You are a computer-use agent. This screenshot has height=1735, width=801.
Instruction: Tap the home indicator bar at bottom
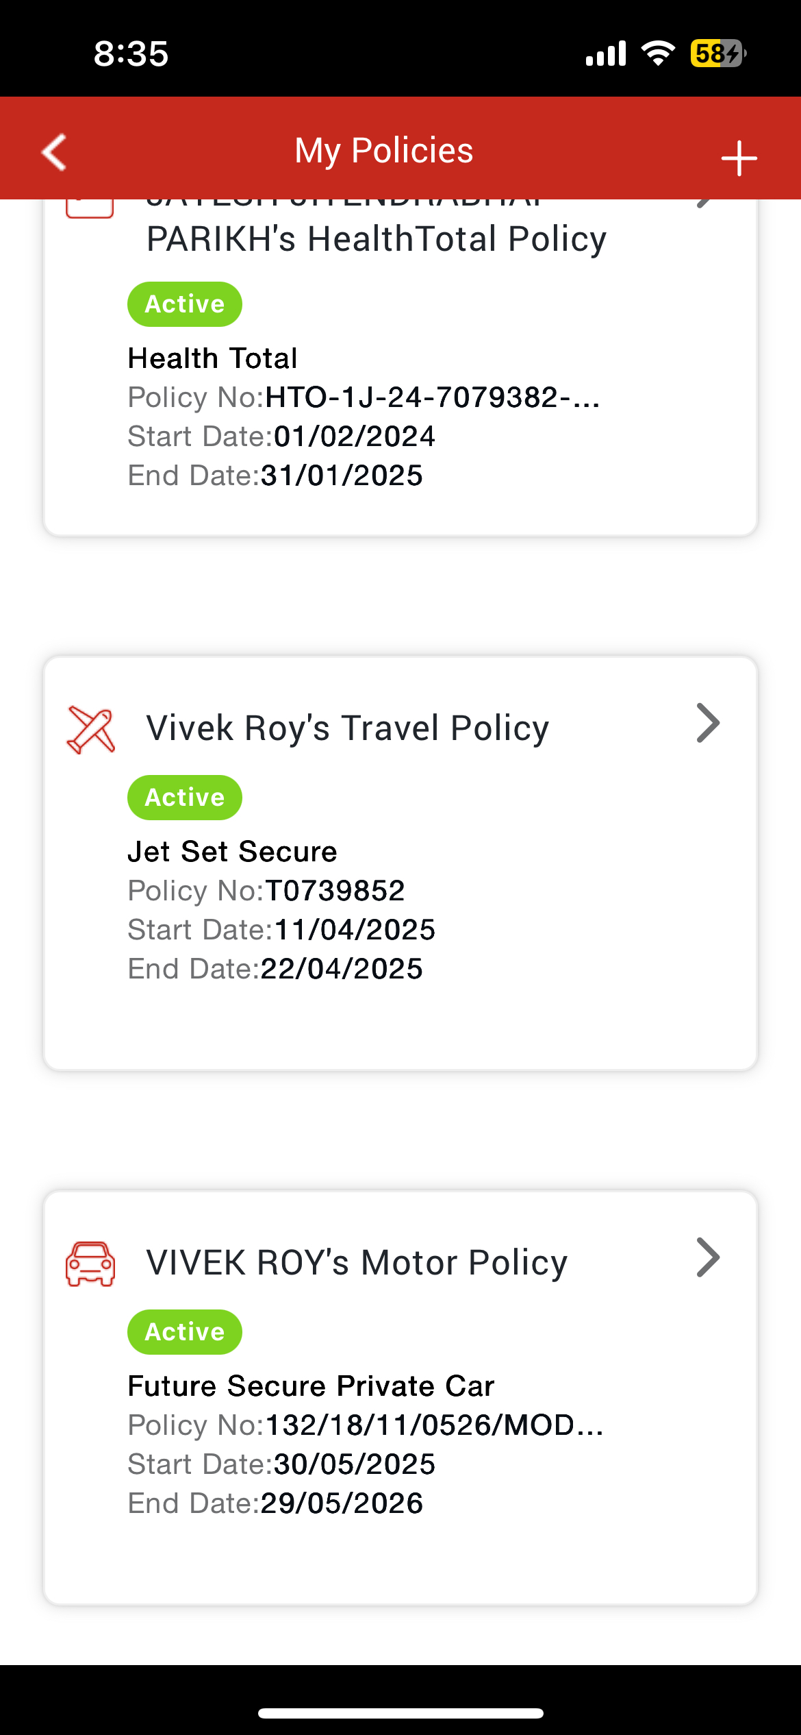coord(400,1713)
